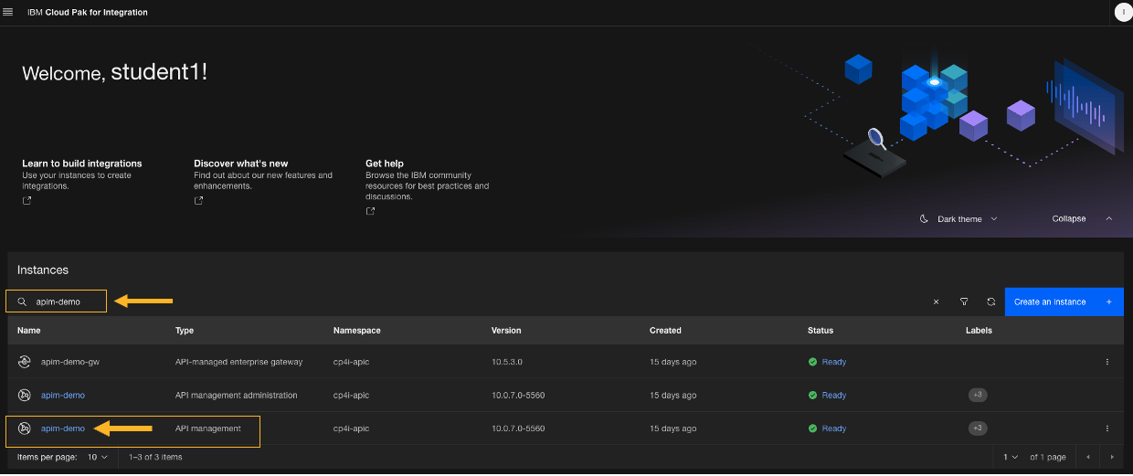
Task: Open the apim-demo API management instance
Action: click(x=63, y=428)
